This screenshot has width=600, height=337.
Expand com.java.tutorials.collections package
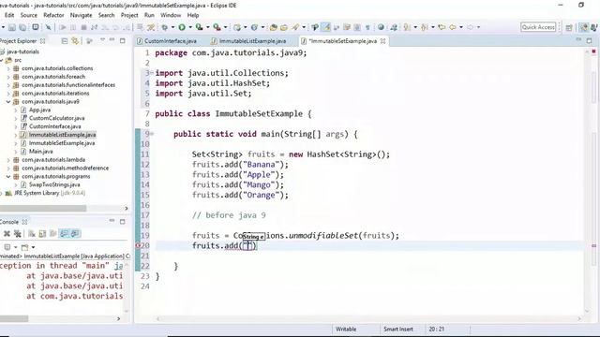point(8,68)
